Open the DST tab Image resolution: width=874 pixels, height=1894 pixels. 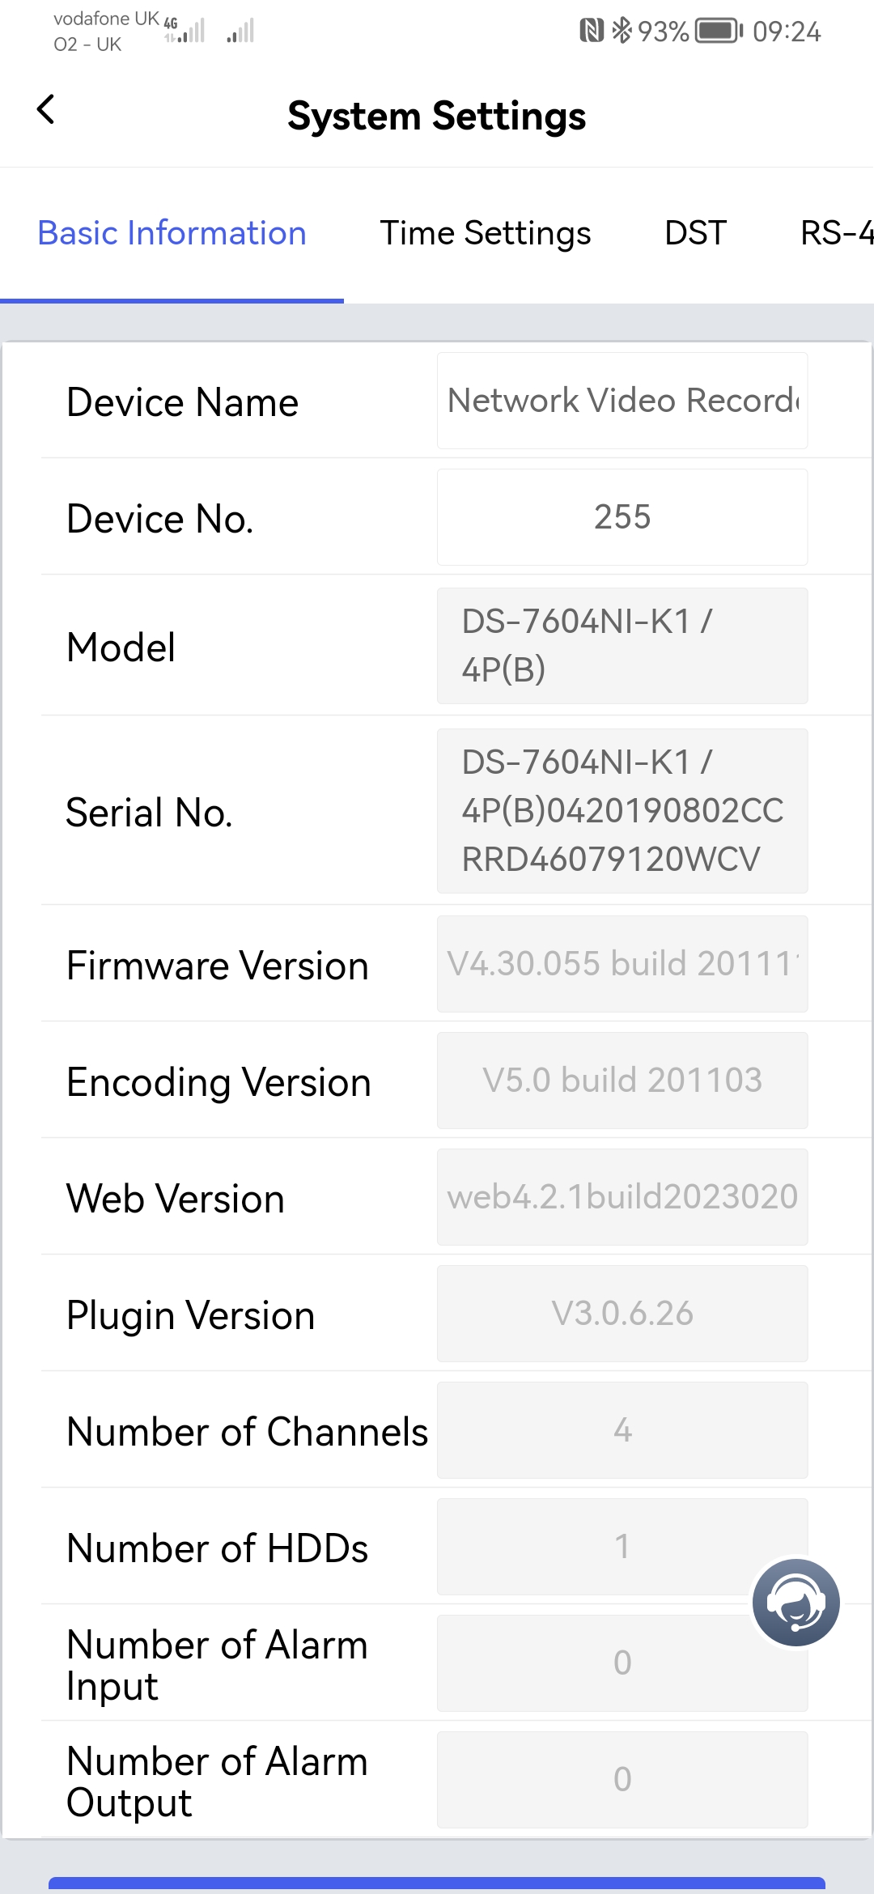pos(695,233)
